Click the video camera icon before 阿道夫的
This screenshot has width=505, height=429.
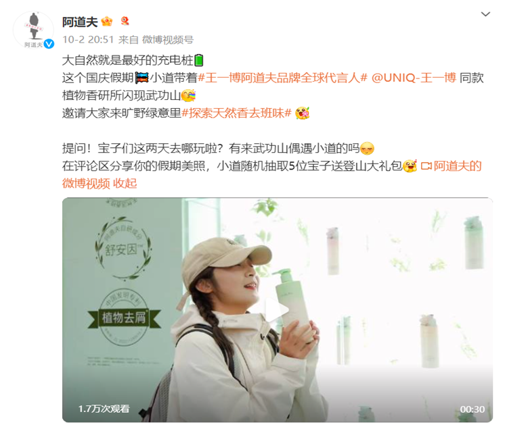click(x=426, y=166)
